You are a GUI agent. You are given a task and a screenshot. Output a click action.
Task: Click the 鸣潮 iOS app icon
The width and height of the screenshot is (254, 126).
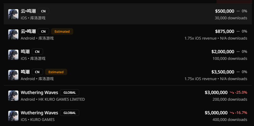point(13,55)
